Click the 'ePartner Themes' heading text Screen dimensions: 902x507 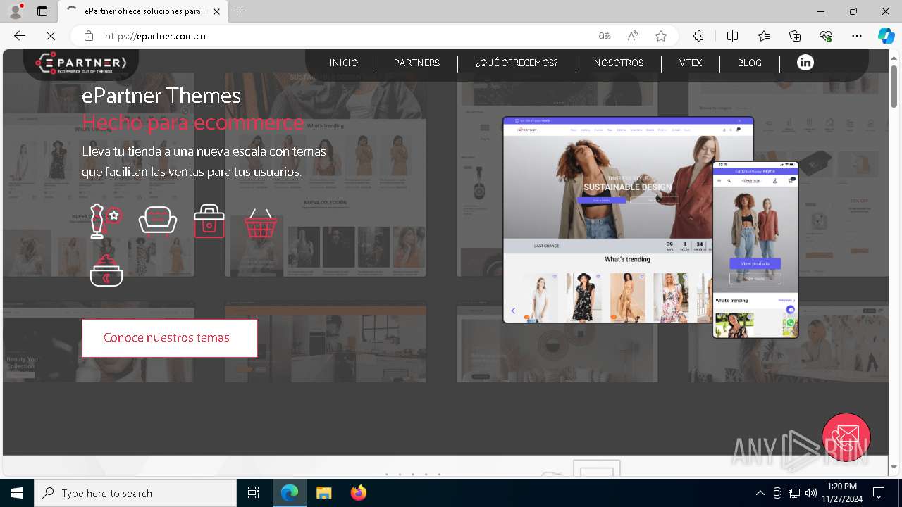coord(161,95)
